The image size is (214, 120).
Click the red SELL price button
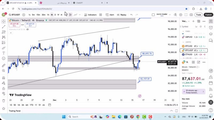(14, 25)
